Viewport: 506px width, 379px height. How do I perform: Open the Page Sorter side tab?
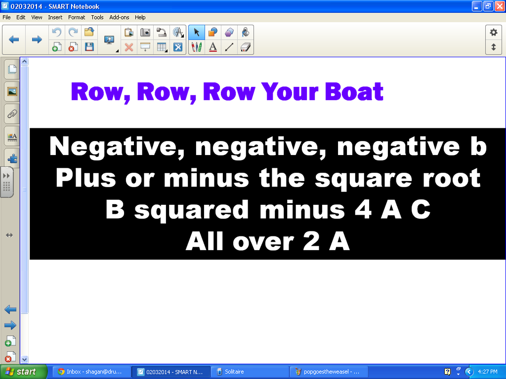(x=12, y=69)
